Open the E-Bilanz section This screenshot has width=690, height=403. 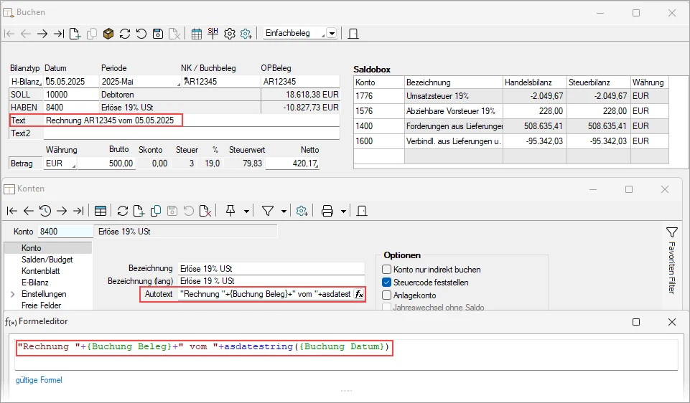[x=37, y=283]
